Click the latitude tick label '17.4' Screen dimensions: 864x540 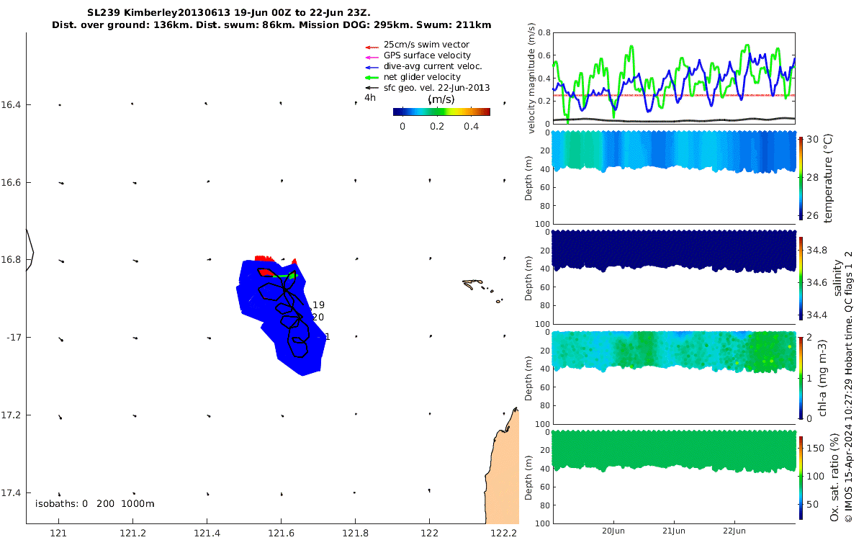(11, 493)
